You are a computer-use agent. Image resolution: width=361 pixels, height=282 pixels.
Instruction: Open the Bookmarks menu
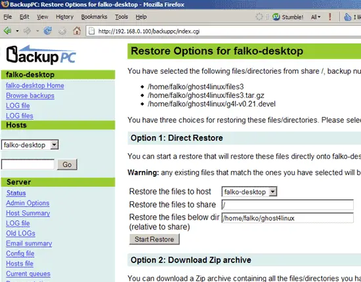tap(94, 17)
